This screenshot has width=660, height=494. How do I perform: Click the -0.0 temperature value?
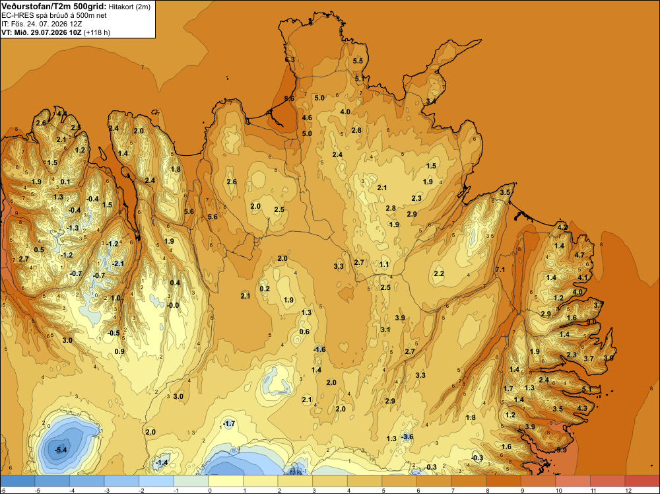tap(172, 305)
